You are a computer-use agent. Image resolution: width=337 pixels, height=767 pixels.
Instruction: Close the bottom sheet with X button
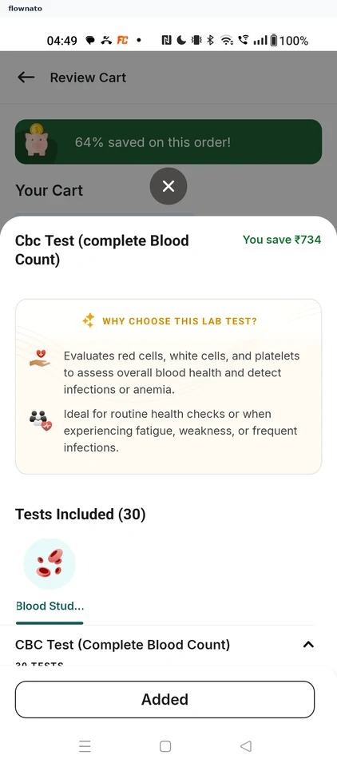click(168, 186)
